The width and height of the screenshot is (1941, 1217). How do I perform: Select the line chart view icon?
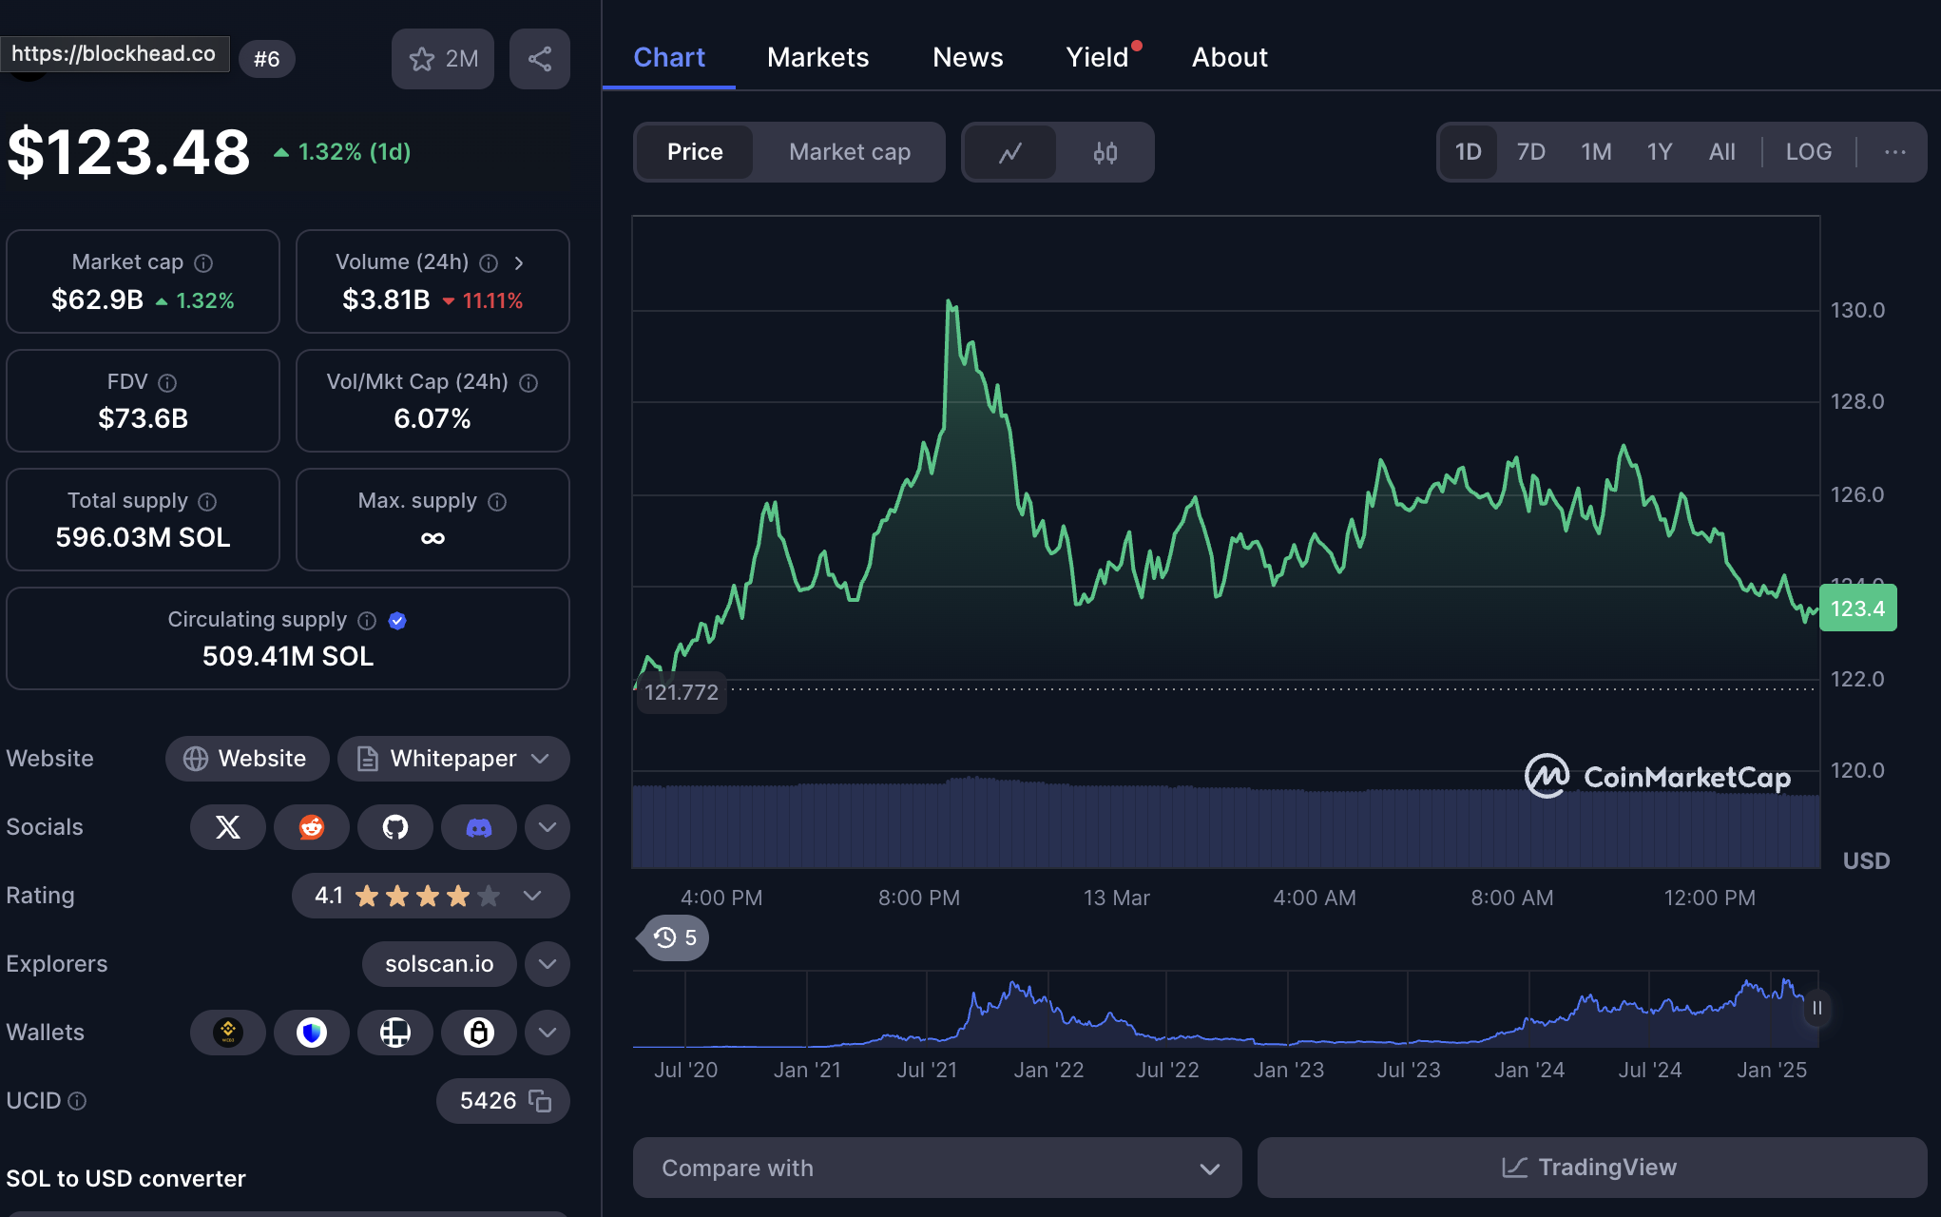pyautogui.click(x=1010, y=152)
